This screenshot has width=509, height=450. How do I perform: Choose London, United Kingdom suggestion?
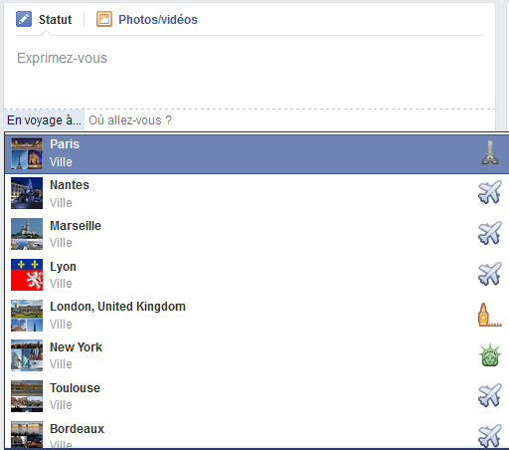(x=256, y=316)
